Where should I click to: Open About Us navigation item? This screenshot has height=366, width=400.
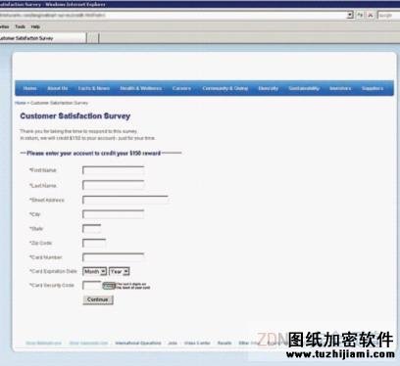[58, 88]
